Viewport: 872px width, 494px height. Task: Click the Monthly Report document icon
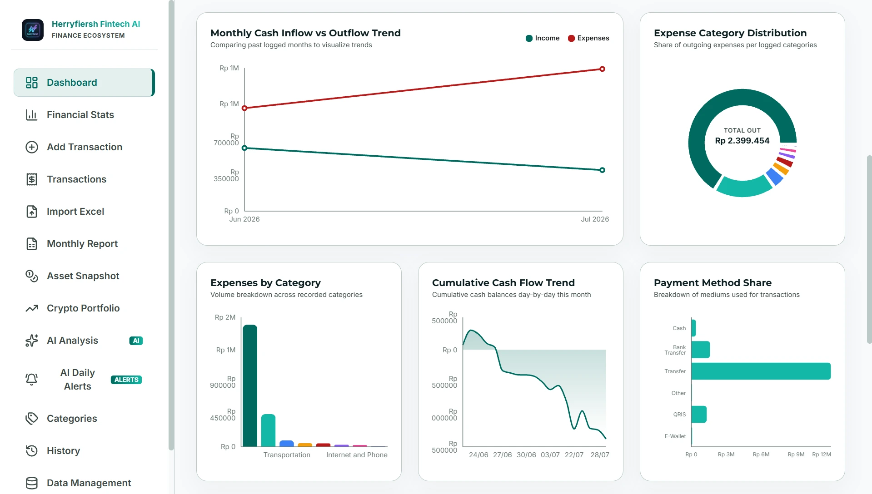(32, 244)
